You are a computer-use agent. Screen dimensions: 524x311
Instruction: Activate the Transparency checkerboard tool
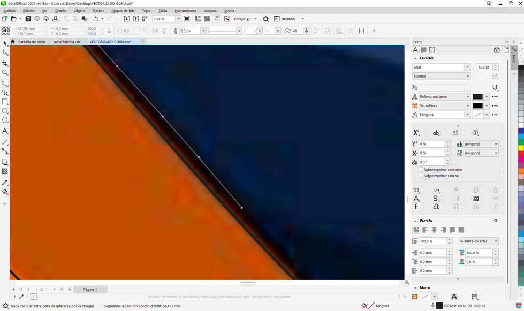coord(5,171)
